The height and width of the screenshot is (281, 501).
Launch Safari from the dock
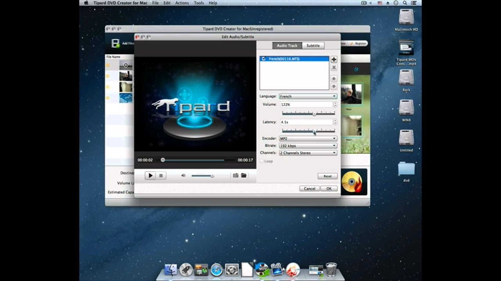click(x=216, y=270)
